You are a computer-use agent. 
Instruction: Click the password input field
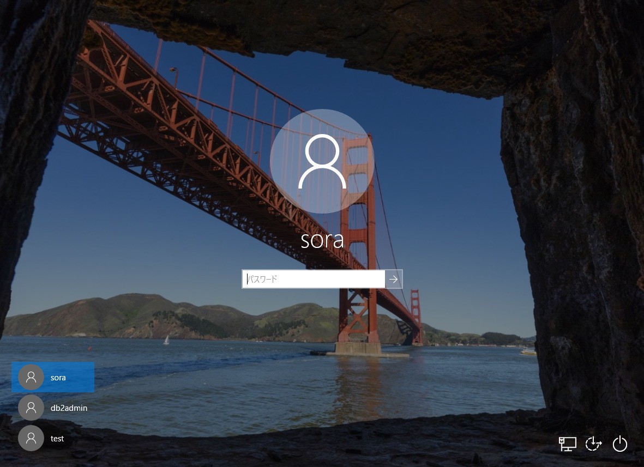point(314,279)
